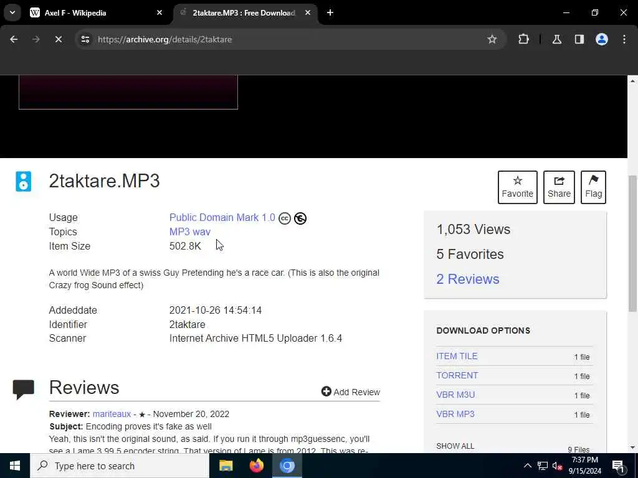Open Chrome's three-dot menu
Image resolution: width=638 pixels, height=478 pixels.
coord(624,39)
